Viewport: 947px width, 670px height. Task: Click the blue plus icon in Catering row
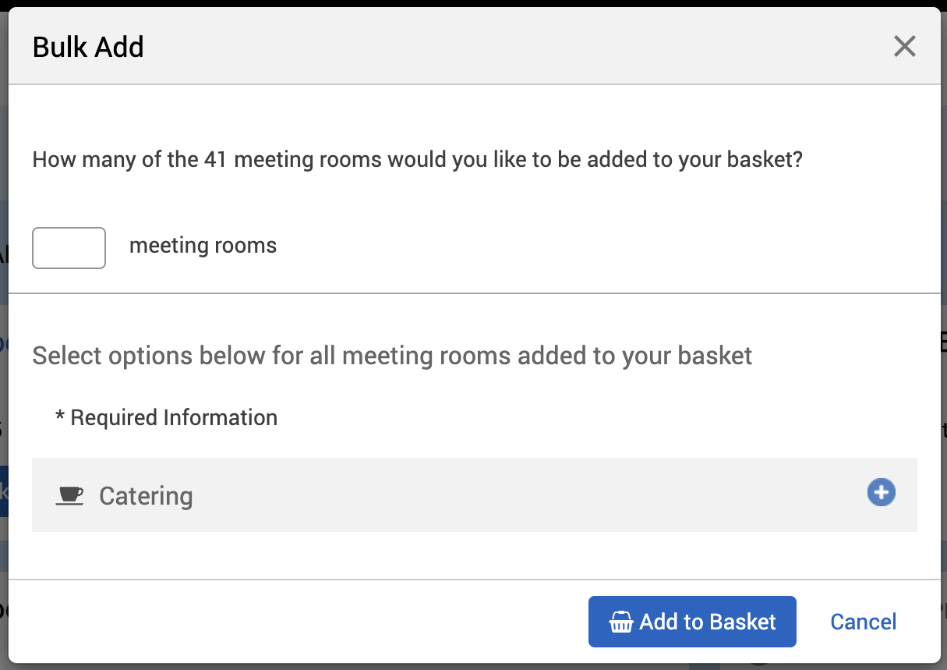[x=881, y=493]
